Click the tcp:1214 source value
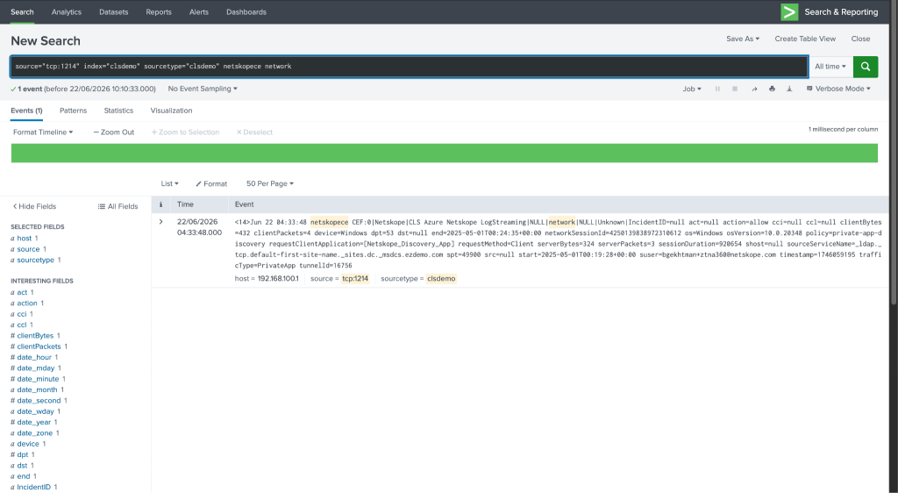Viewport: 898px width, 493px height. (355, 279)
